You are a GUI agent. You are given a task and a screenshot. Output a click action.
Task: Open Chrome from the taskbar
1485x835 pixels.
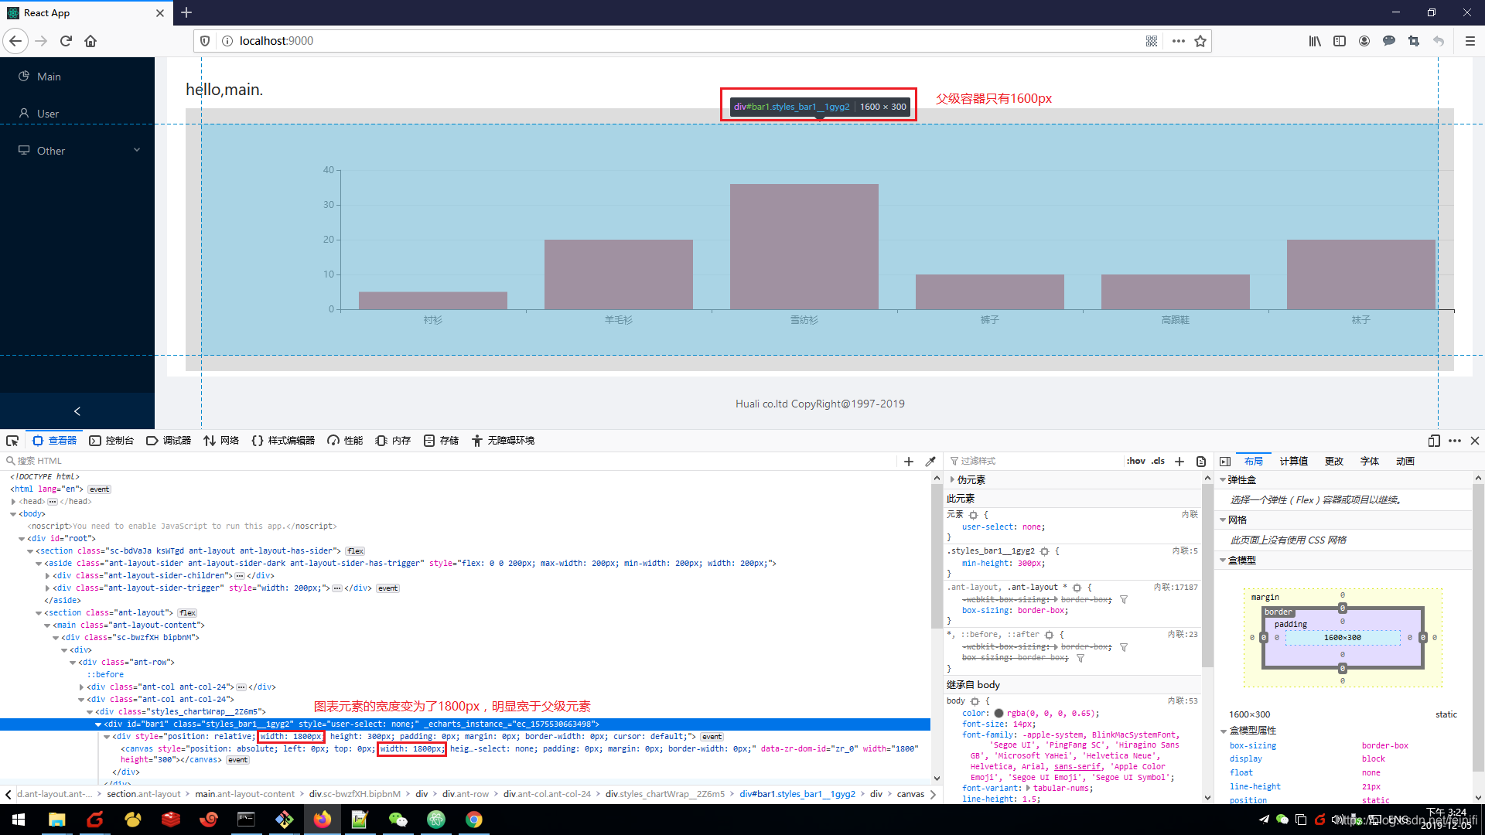coord(474,820)
